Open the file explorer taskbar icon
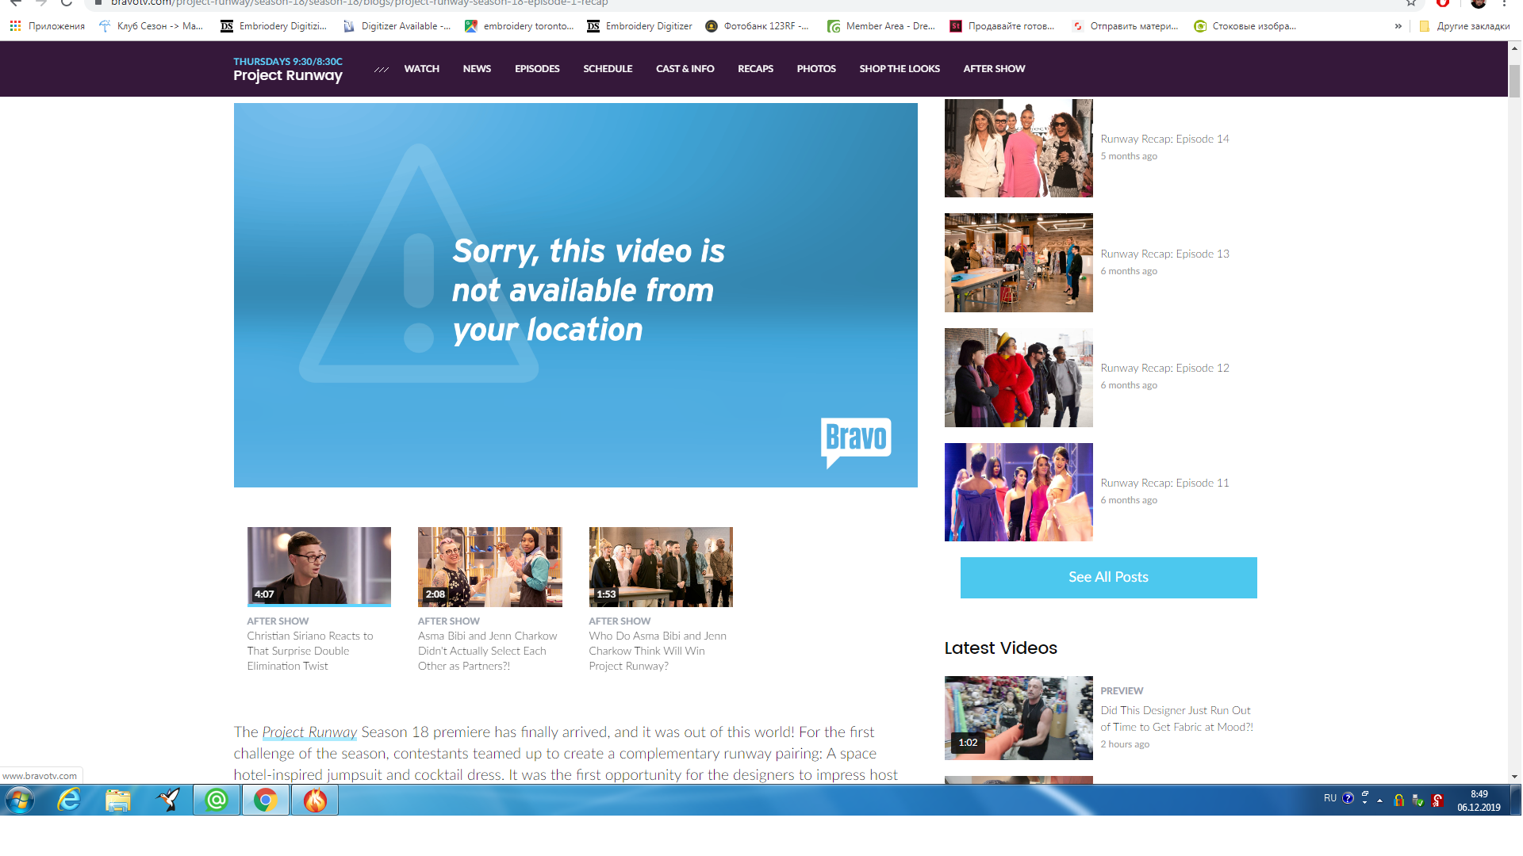This screenshot has width=1523, height=856. pos(118,801)
